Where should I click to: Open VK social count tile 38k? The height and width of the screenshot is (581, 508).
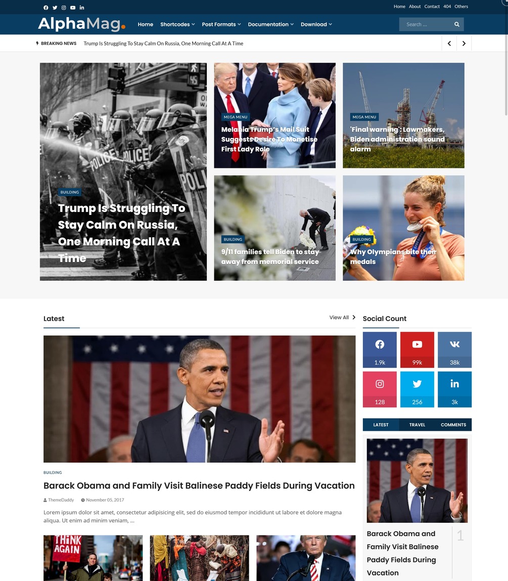(454, 350)
